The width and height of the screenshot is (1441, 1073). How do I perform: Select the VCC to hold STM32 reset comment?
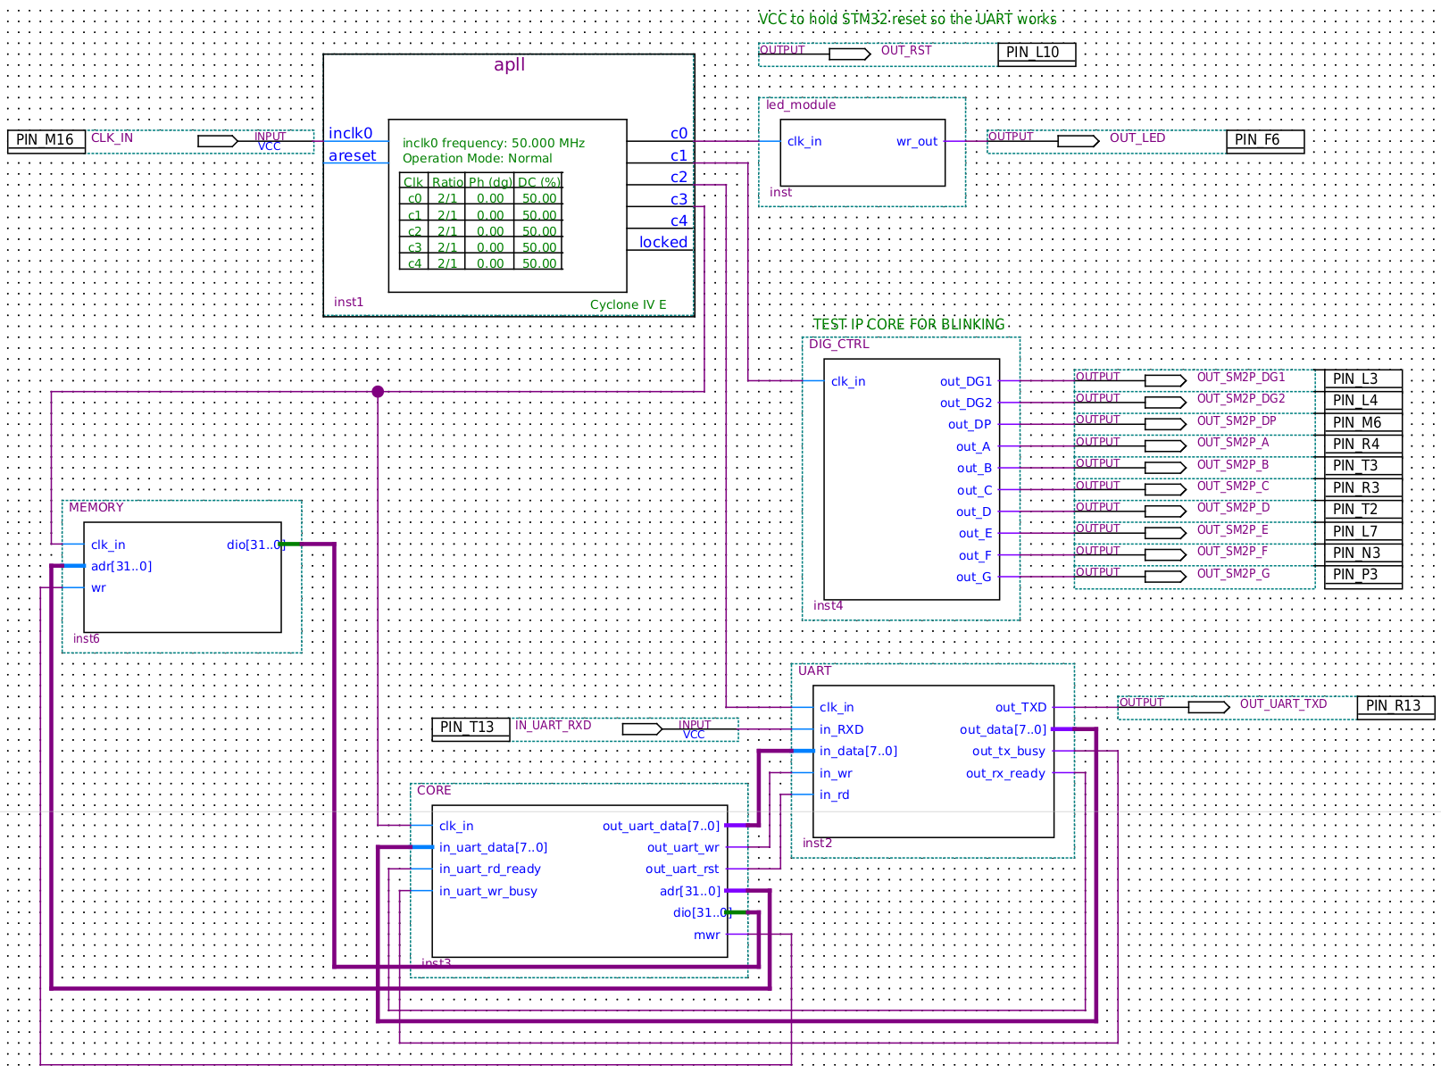pos(907,19)
